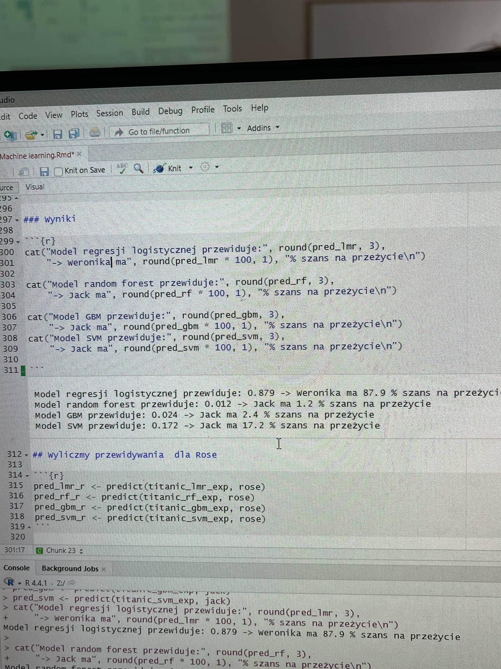Click the view current directory arrow icon
The width and height of the screenshot is (501, 669).
71,582
